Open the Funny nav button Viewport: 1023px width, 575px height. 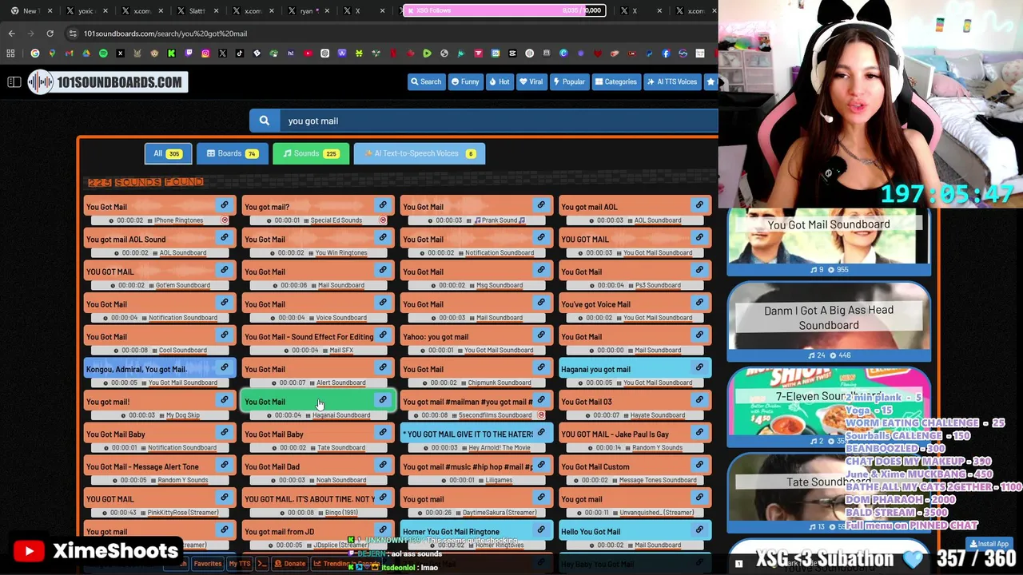coord(465,81)
